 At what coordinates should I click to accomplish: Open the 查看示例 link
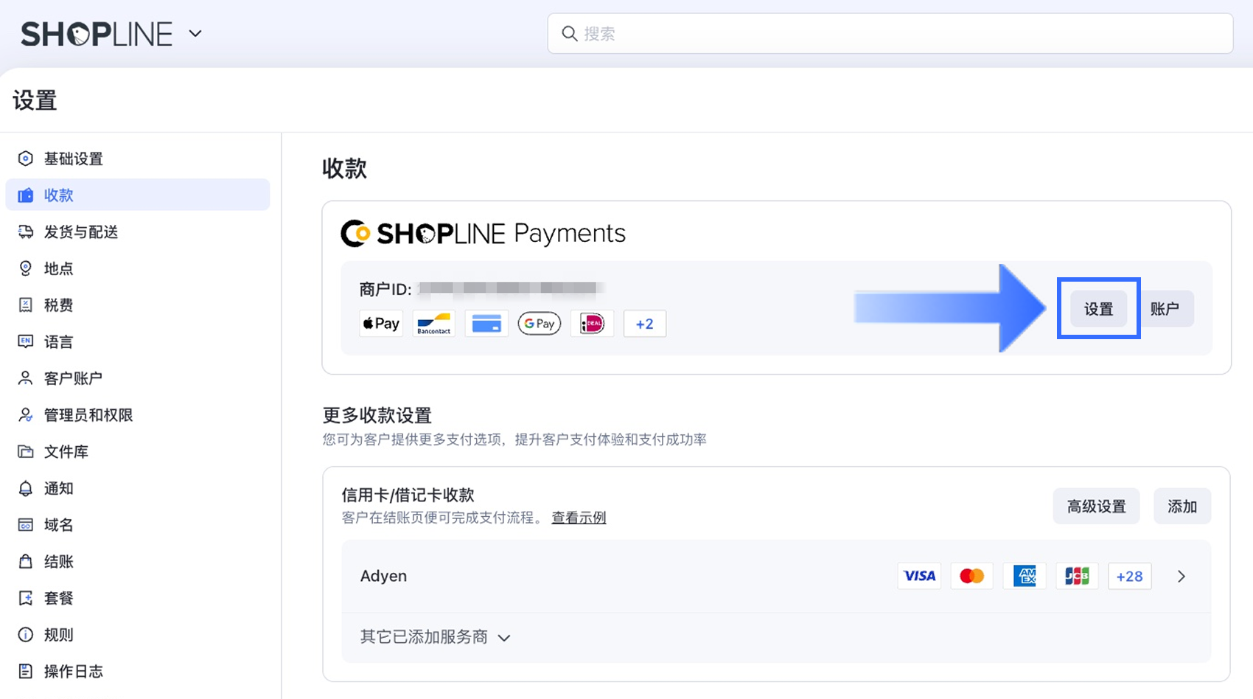(579, 518)
